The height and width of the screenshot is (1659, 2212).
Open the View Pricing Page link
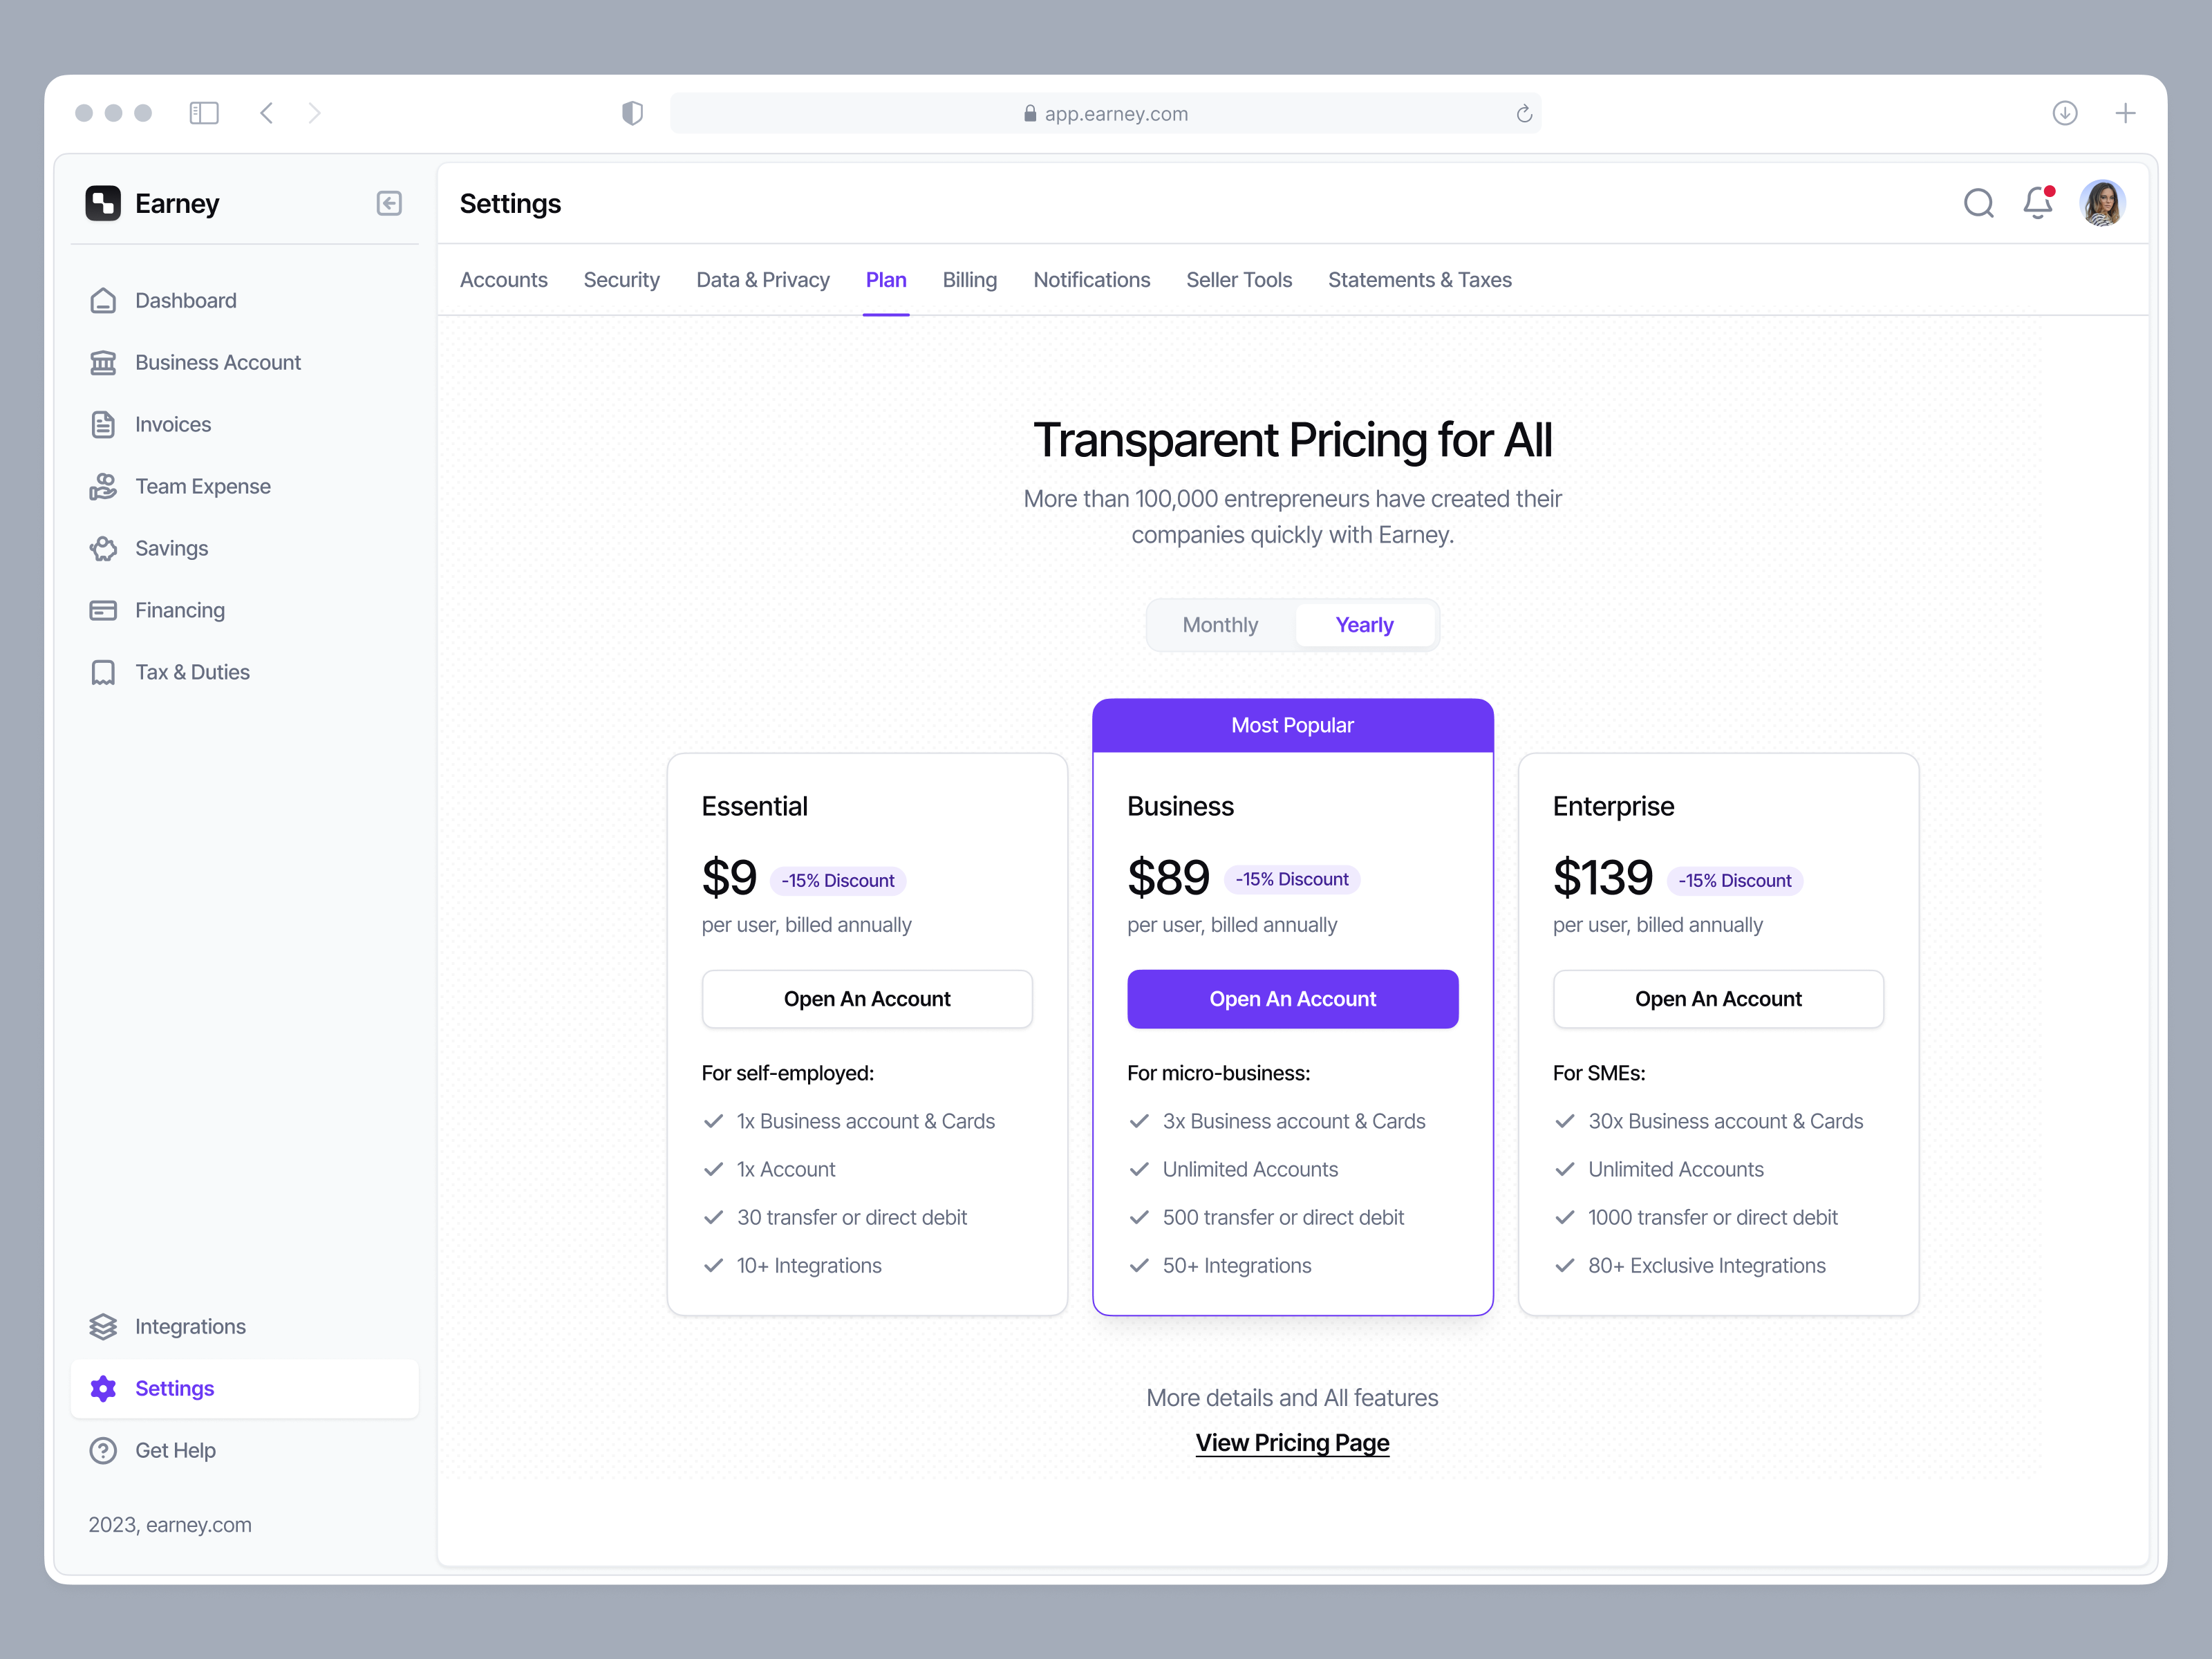point(1292,1442)
